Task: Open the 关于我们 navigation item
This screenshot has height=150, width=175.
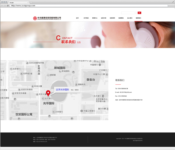Action: pyautogui.click(x=86, y=18)
